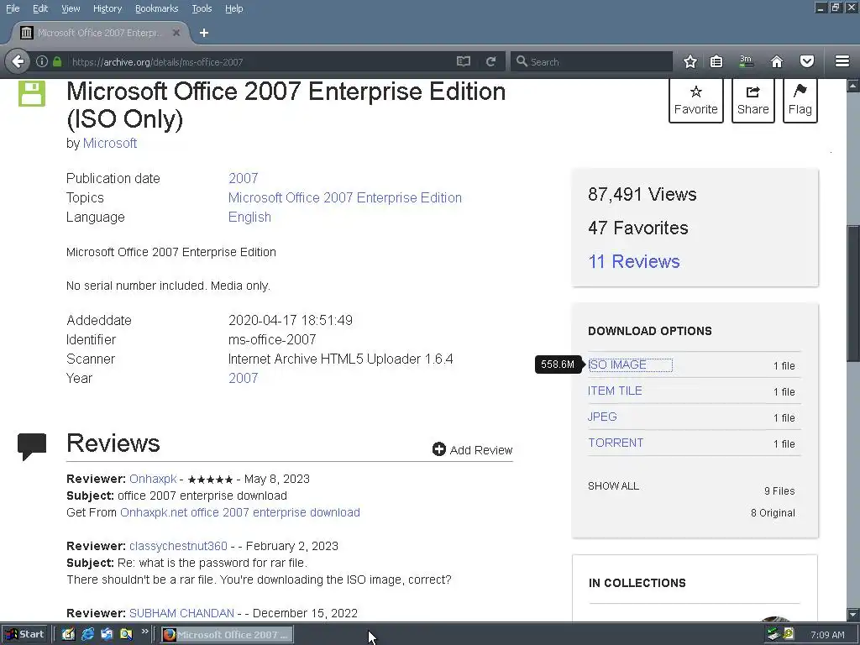Click the TORRENT download option

point(616,443)
